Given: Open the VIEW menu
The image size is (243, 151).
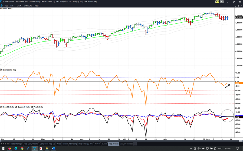Looking at the screenshot, I should pyautogui.click(x=19, y=6).
